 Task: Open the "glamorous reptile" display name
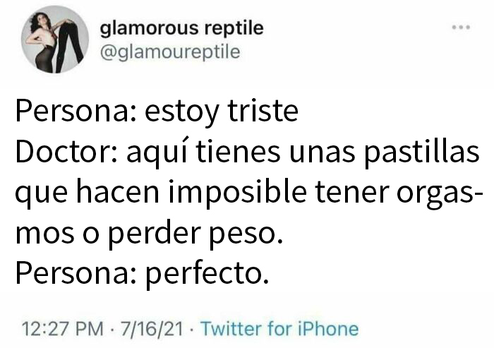(182, 29)
